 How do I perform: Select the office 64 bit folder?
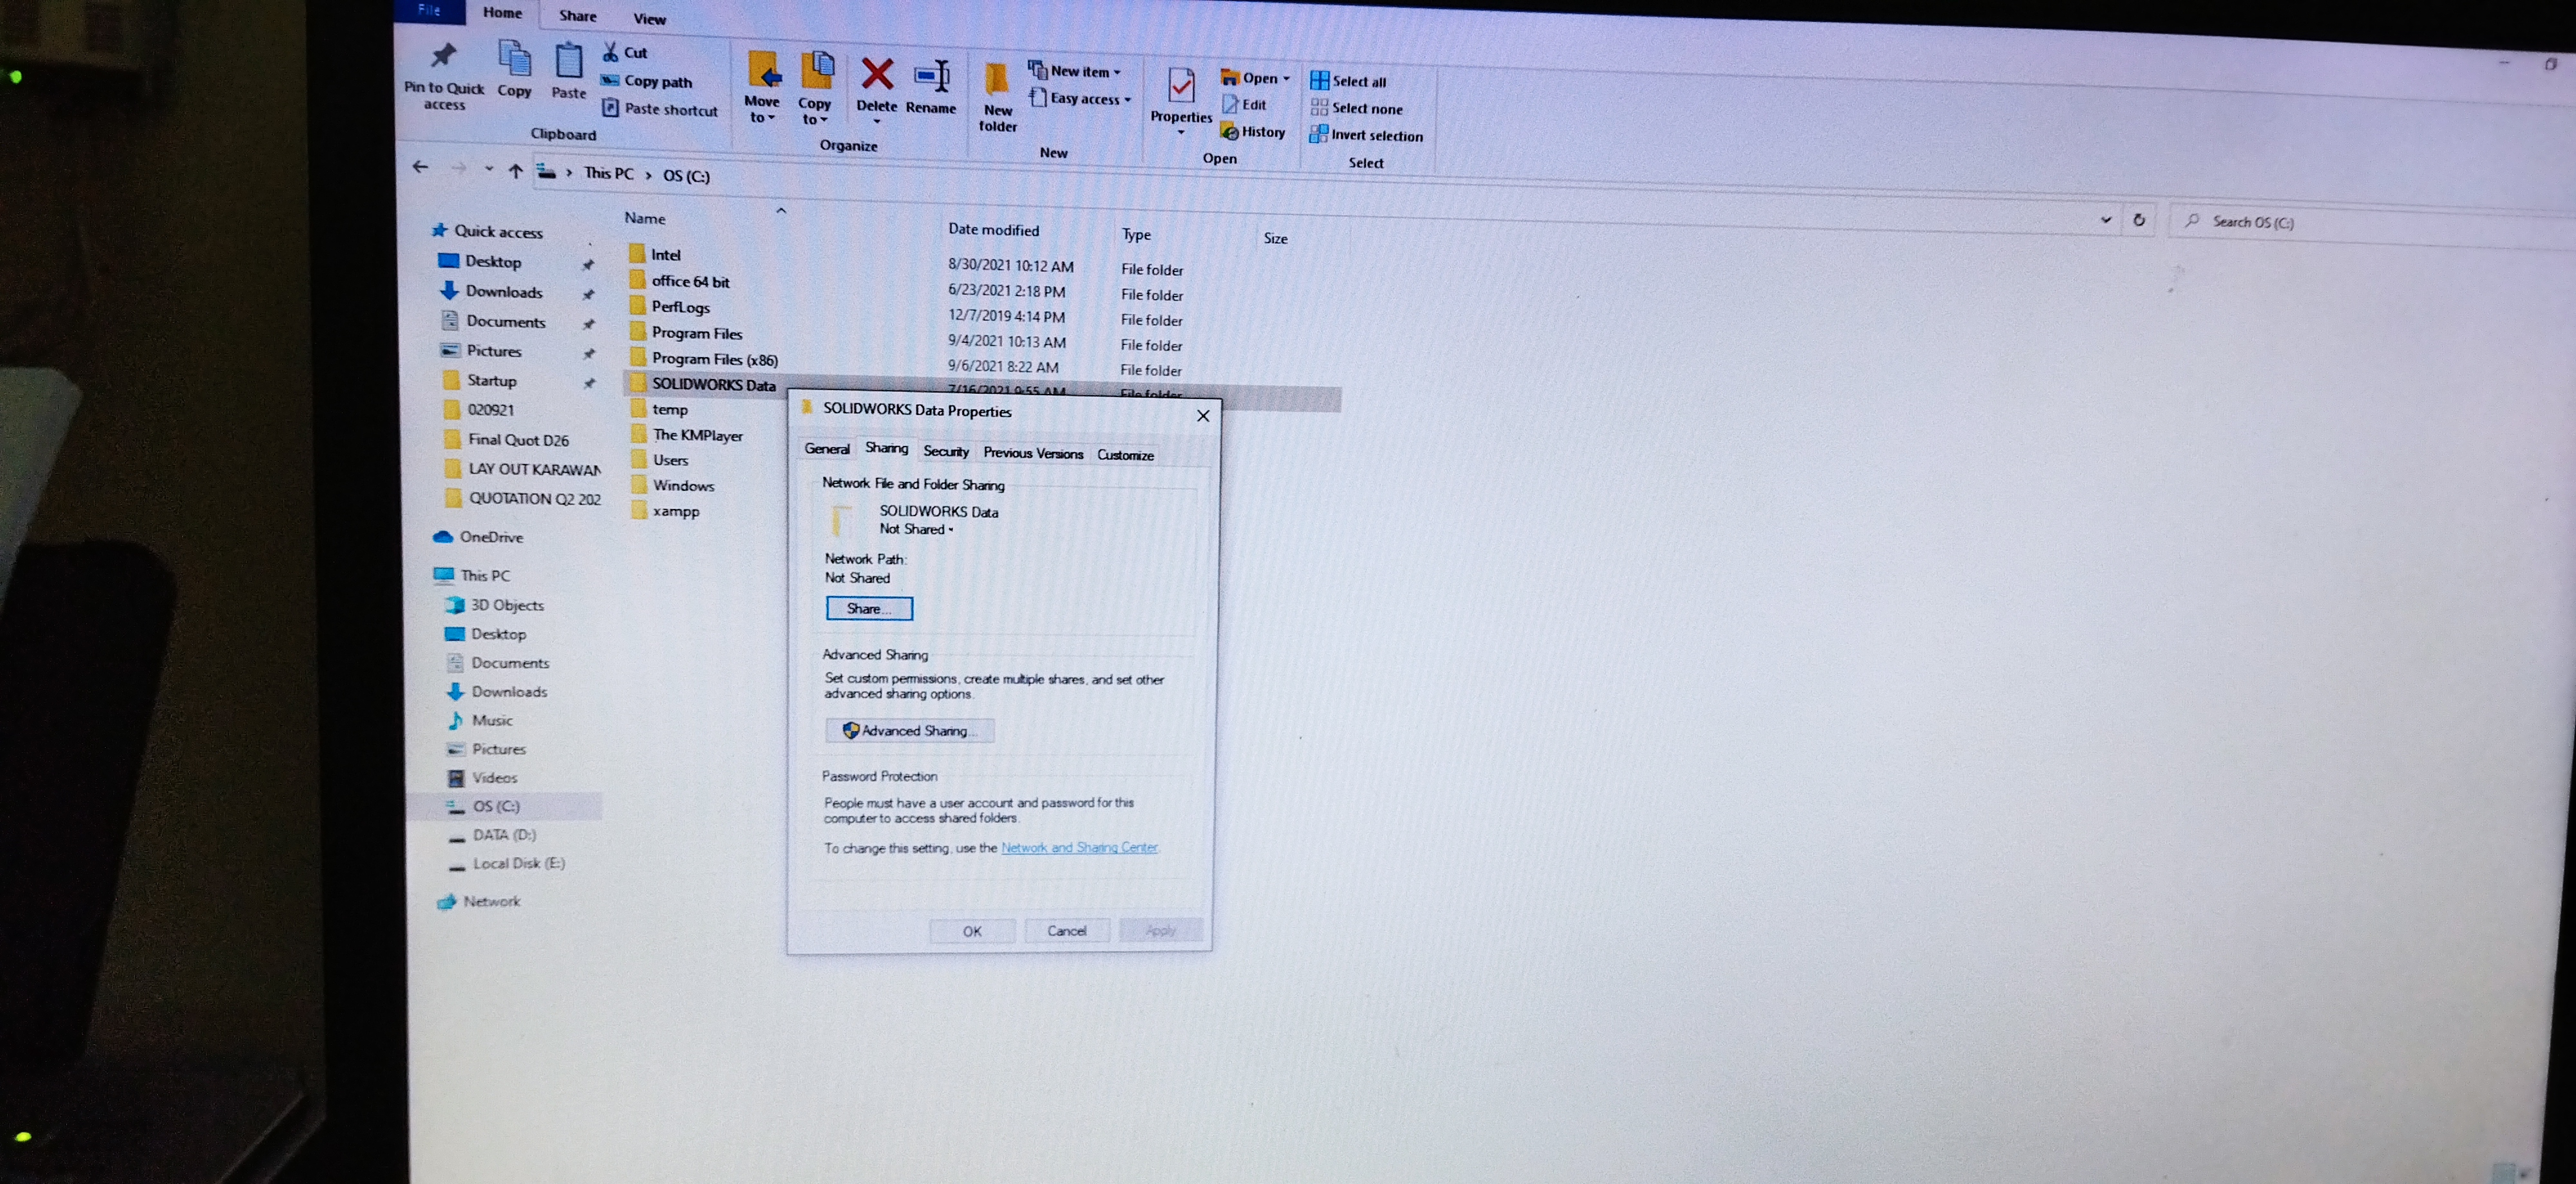[680, 281]
